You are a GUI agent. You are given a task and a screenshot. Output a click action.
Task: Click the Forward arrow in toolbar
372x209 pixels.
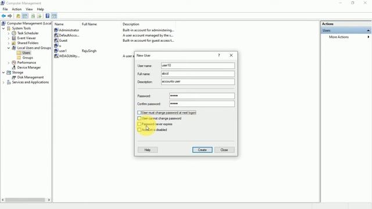(10, 16)
